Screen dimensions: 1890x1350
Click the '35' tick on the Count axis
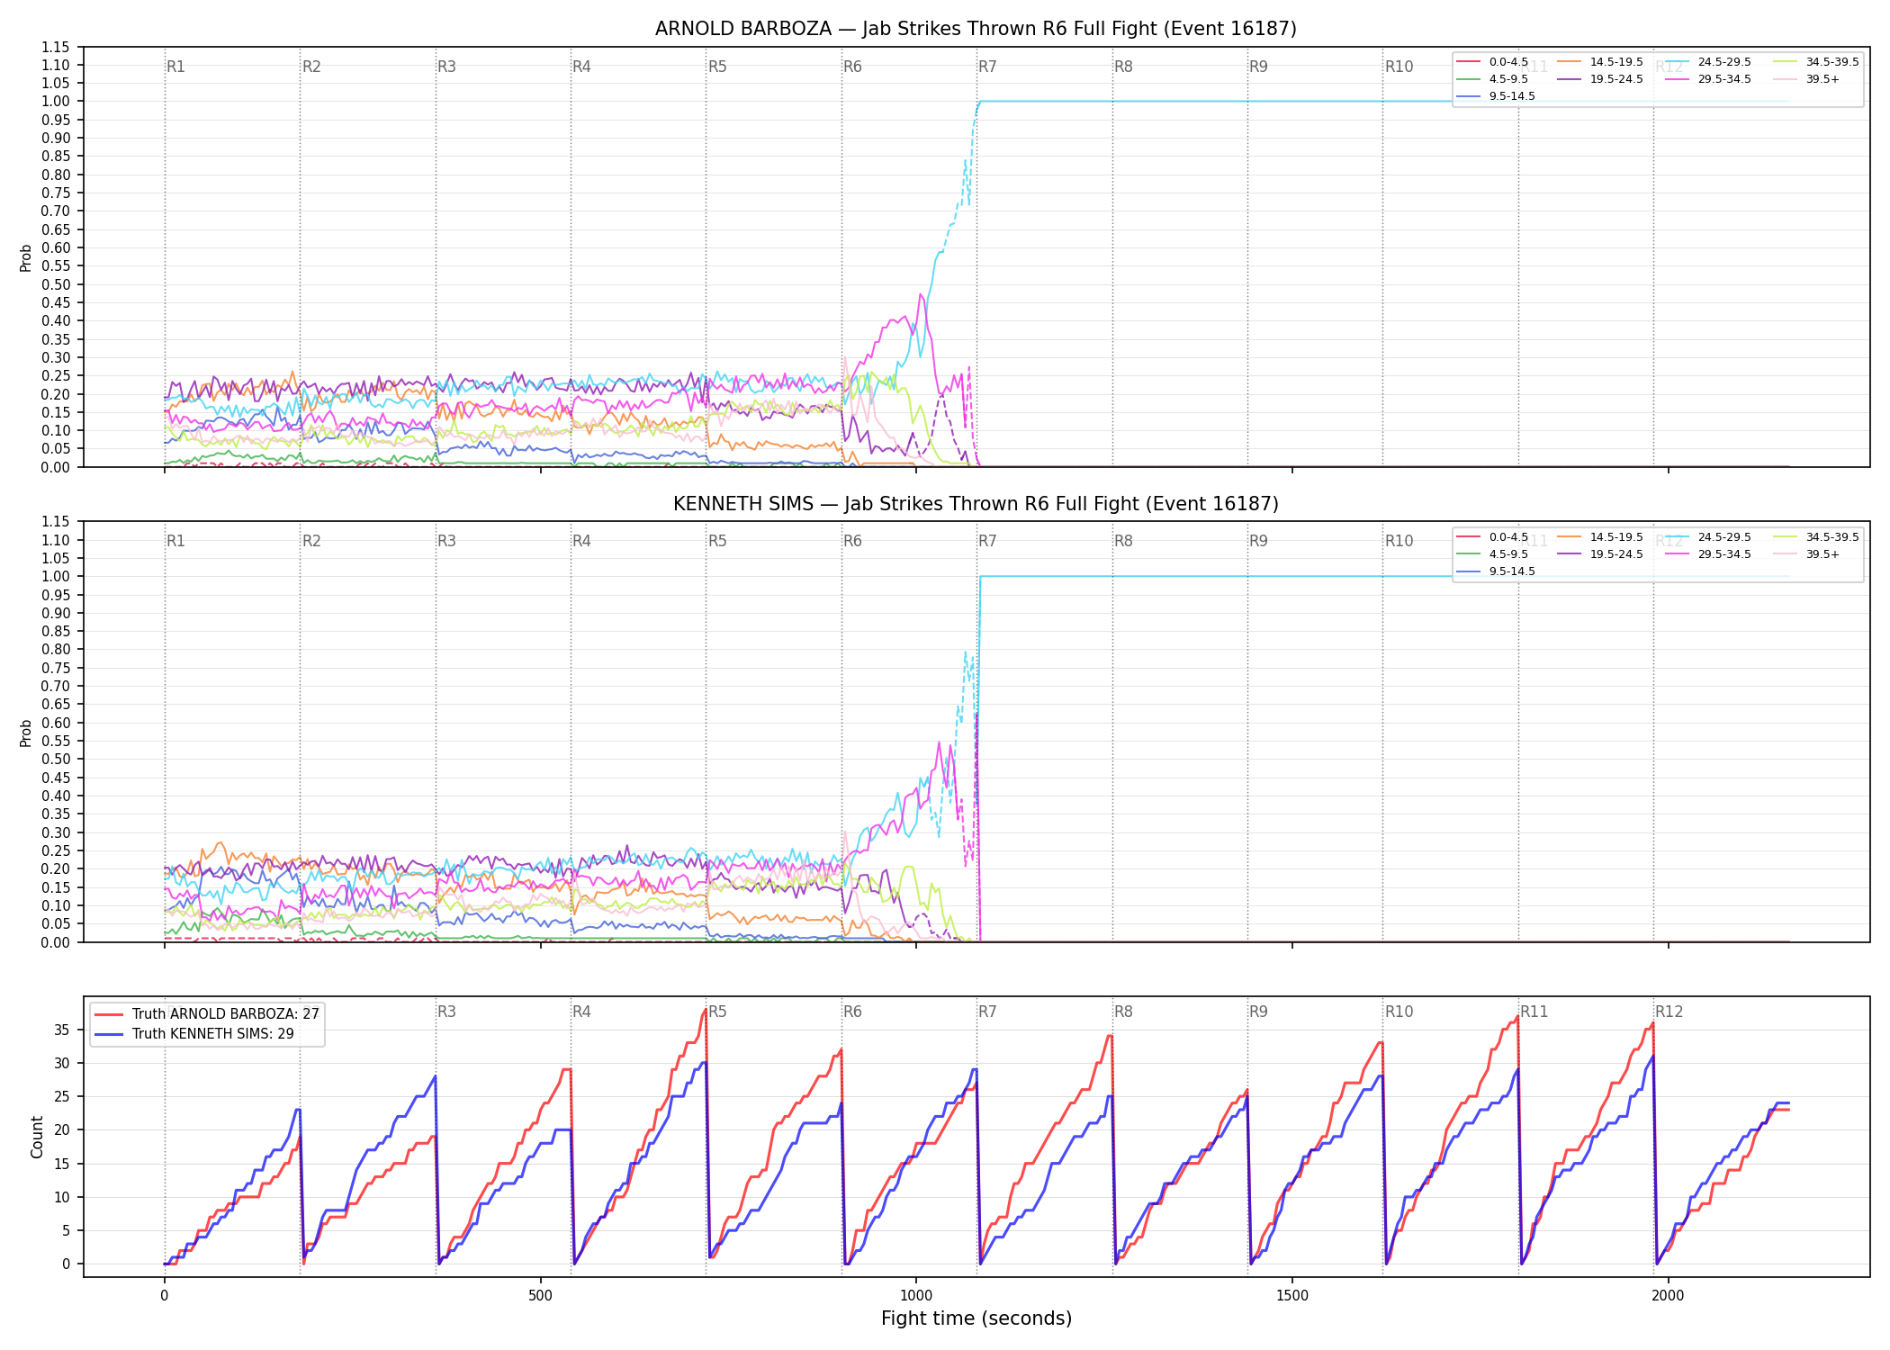tap(62, 1030)
